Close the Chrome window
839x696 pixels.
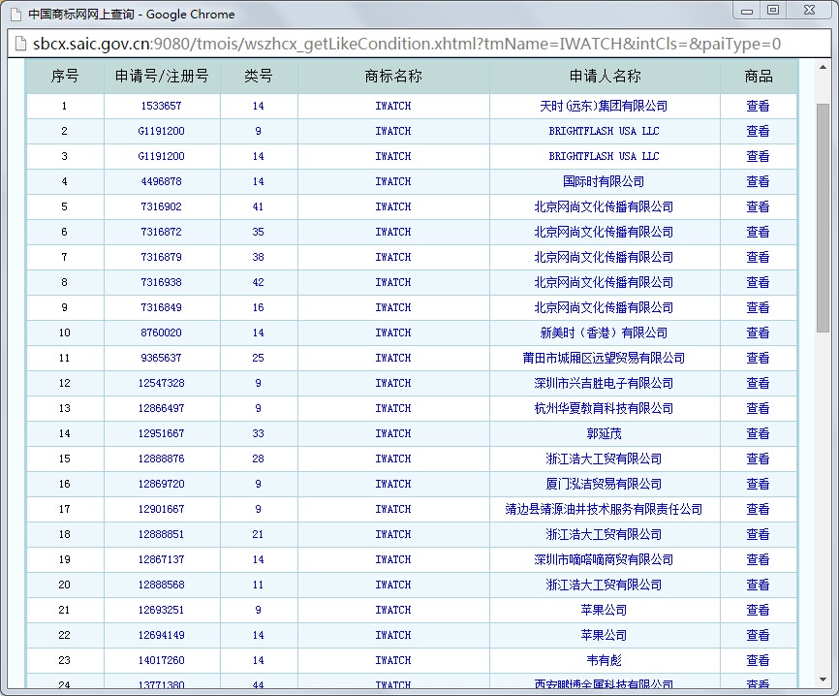click(810, 11)
